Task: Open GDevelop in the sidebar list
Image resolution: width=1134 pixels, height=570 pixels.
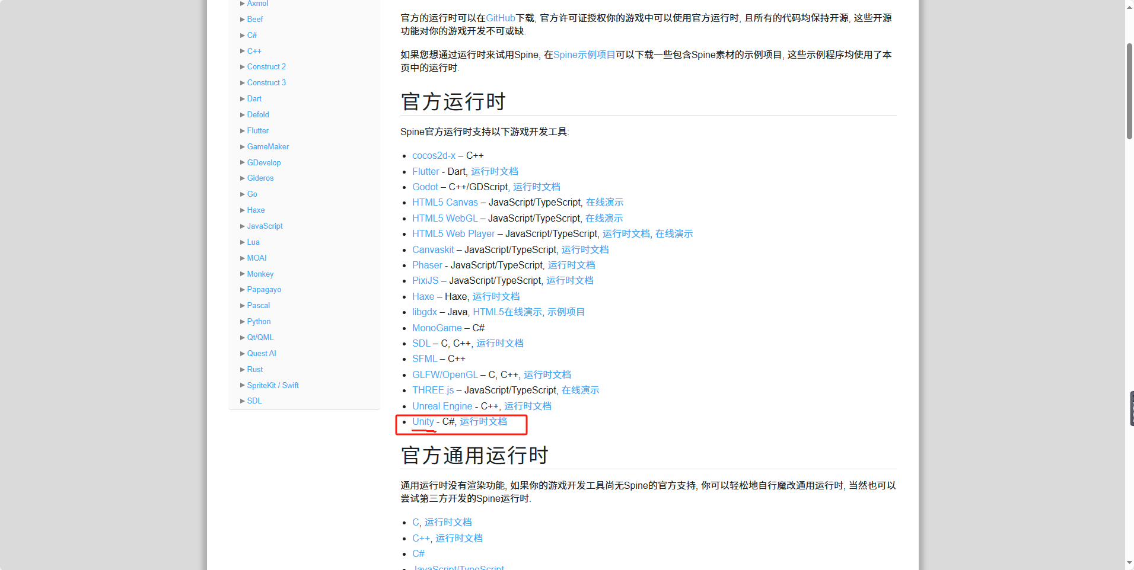Action: (x=264, y=162)
